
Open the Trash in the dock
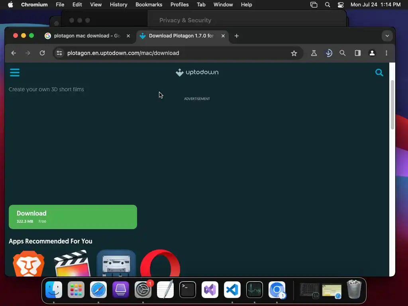pyautogui.click(x=354, y=290)
